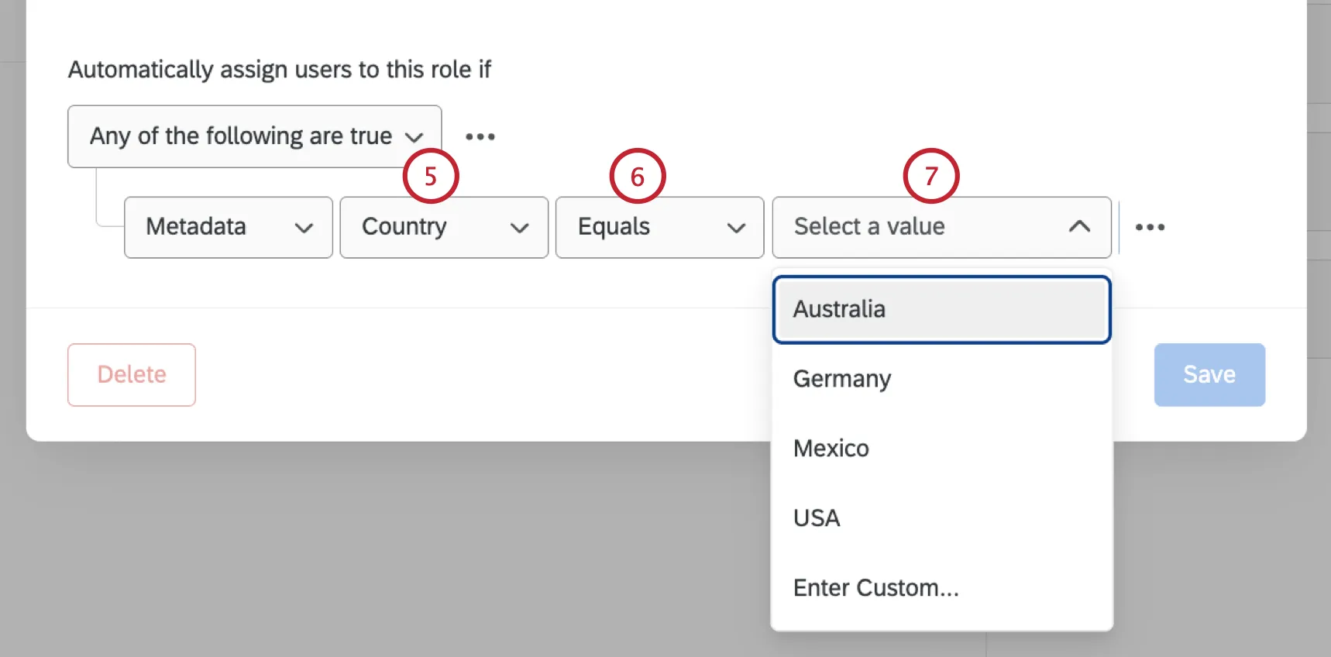Click the ellipsis next to the condition group
Image resolution: width=1331 pixels, height=657 pixels.
click(480, 136)
